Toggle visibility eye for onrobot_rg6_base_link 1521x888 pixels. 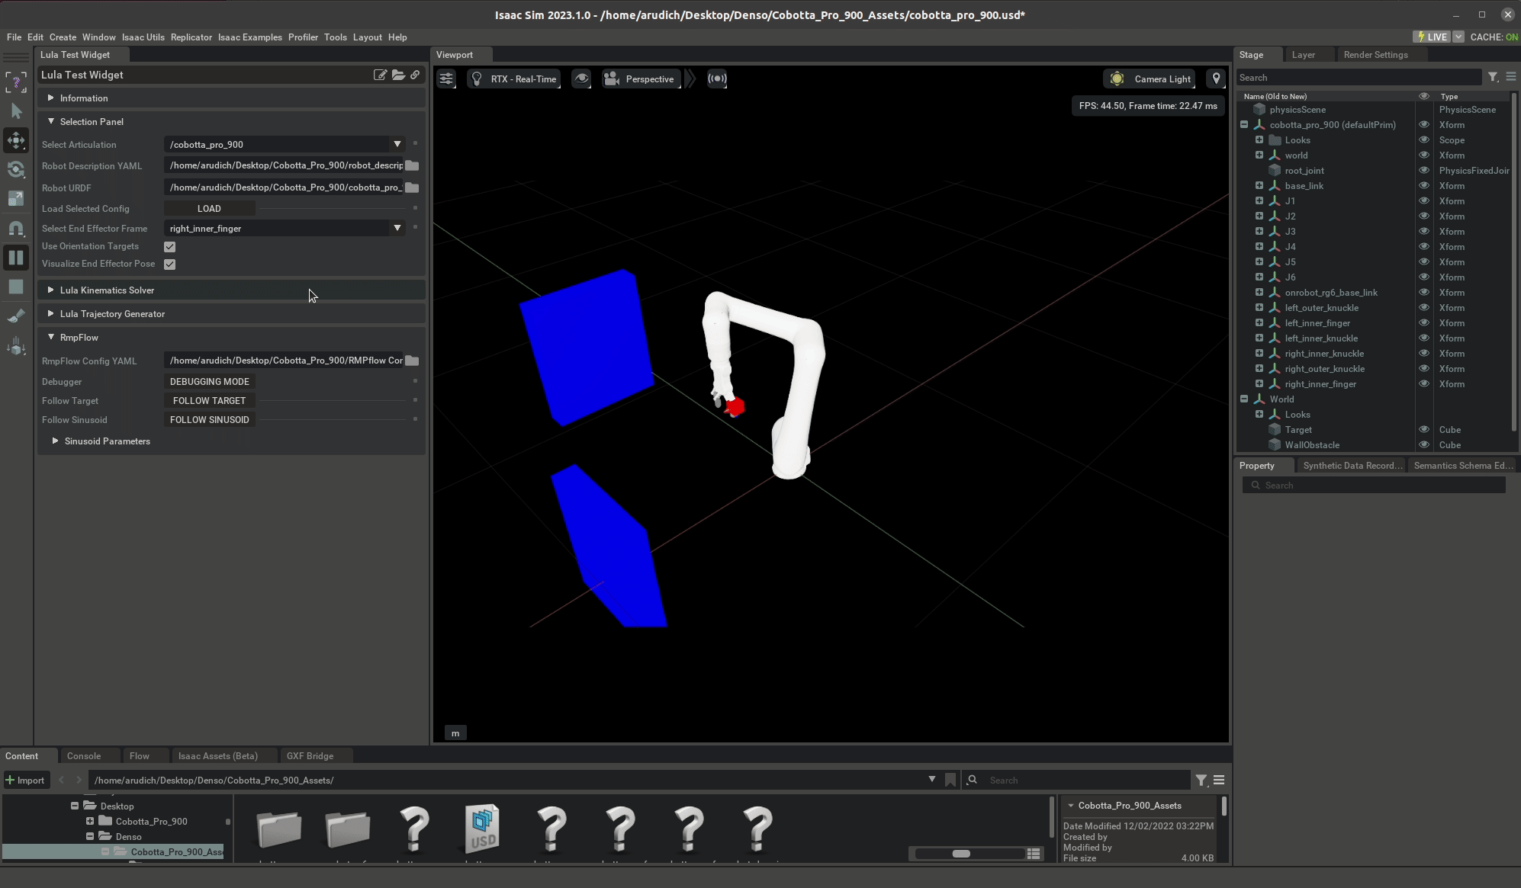tap(1423, 293)
